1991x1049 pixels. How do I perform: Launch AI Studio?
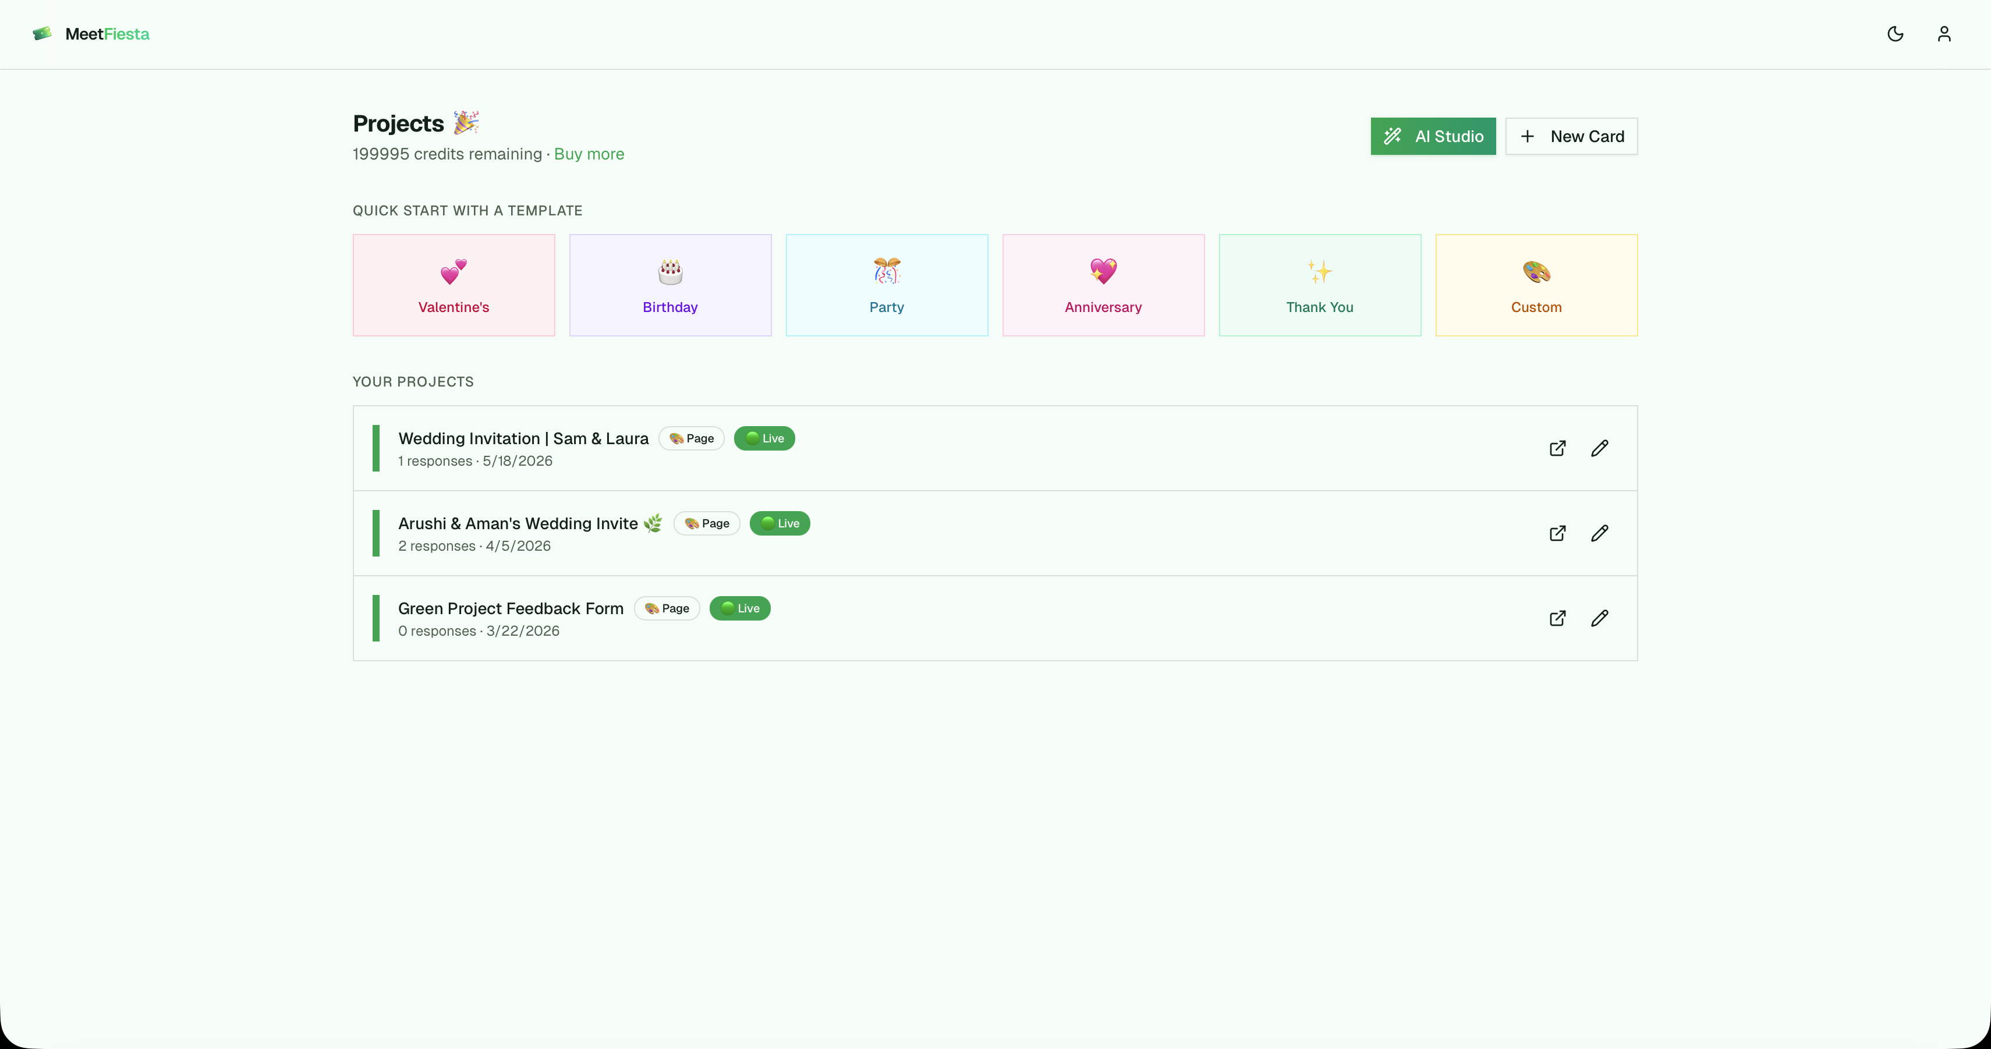1433,136
